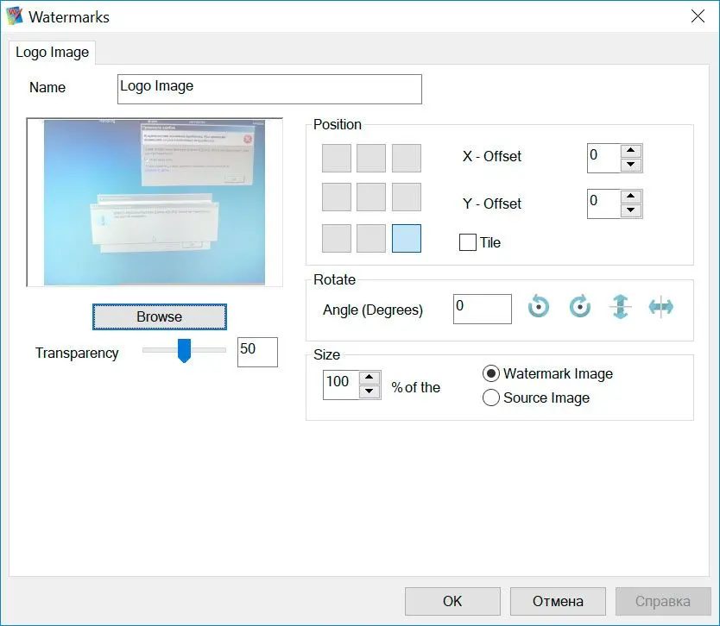The height and width of the screenshot is (626, 720).
Task: Select top-center position square
Action: click(371, 158)
